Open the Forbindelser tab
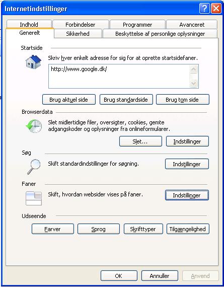Screen dimensions: 224x287 (81, 25)
